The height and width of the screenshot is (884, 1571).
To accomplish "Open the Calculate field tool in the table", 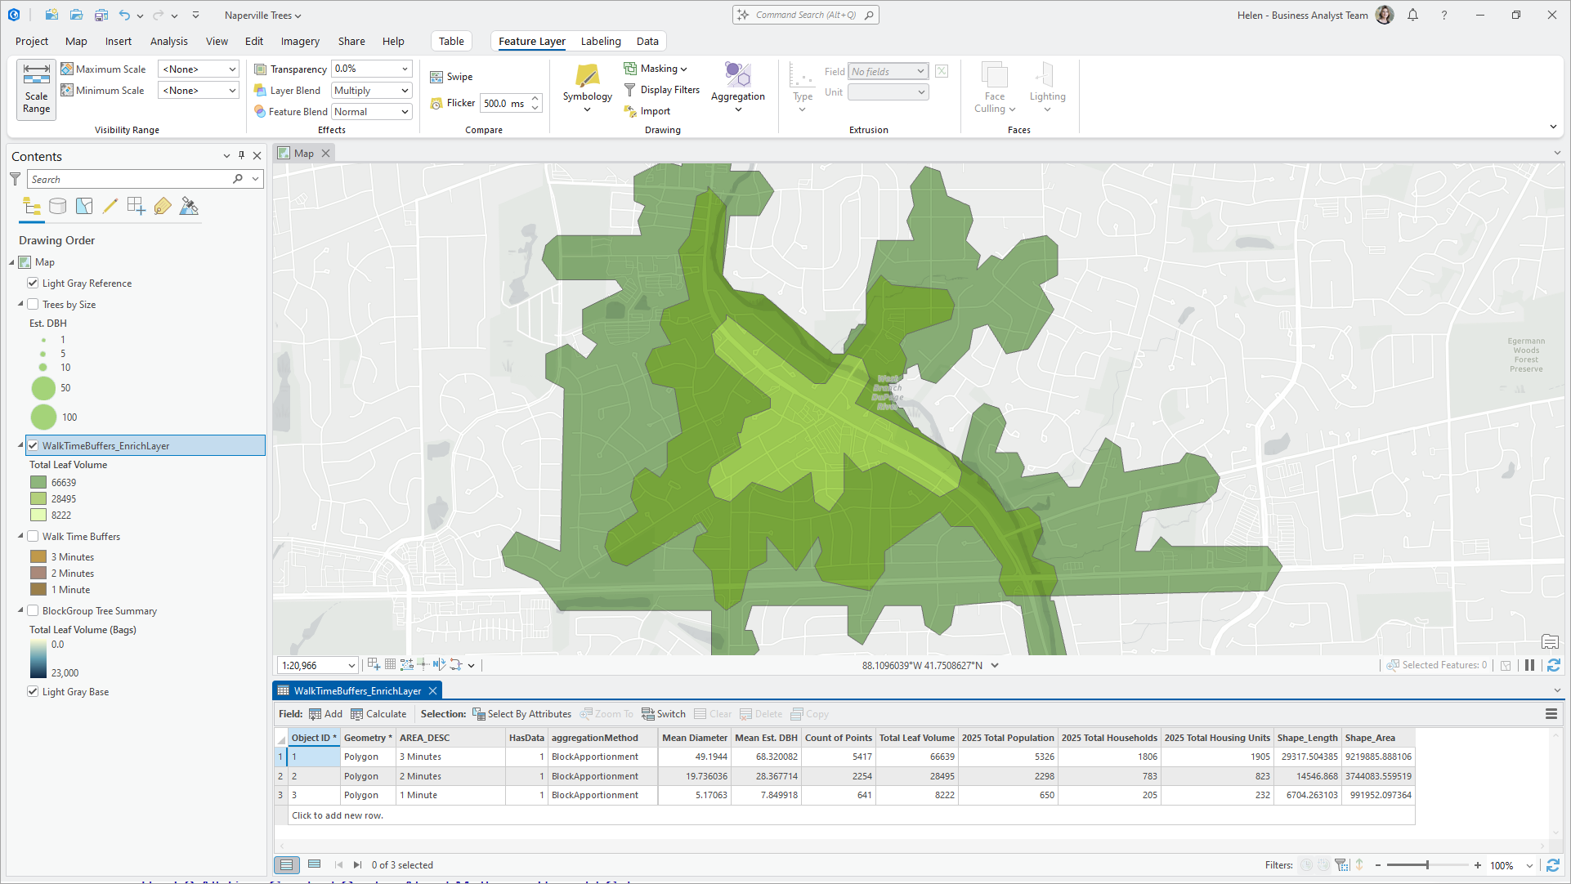I will [x=378, y=713].
